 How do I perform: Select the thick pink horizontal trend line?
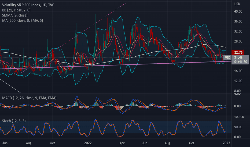point(116,65)
